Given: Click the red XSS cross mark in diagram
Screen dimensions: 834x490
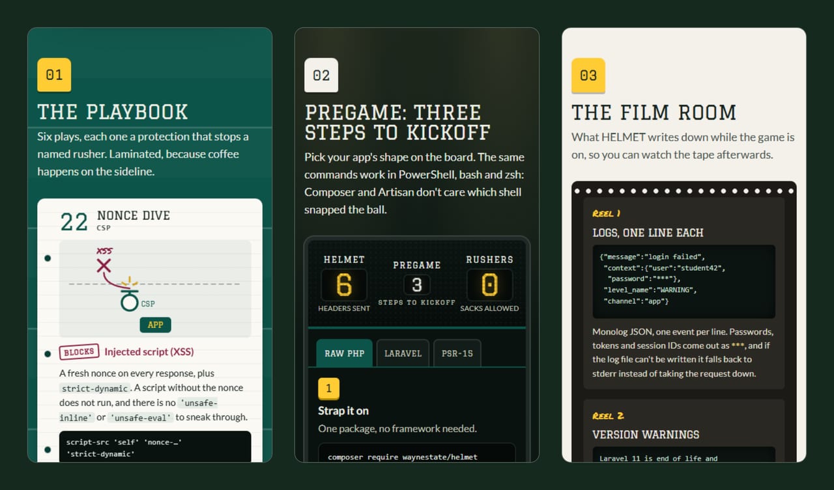Looking at the screenshot, I should [x=103, y=265].
